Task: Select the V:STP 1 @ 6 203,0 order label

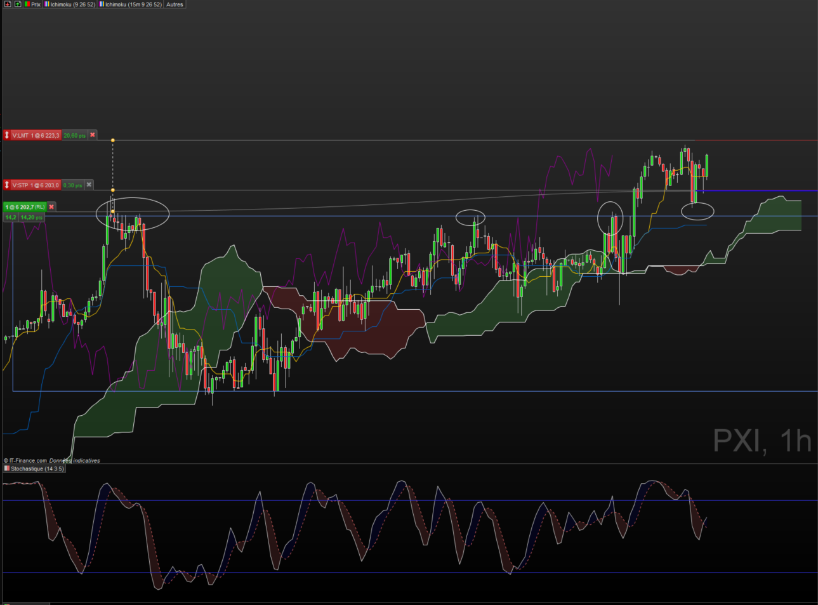Action: [x=36, y=185]
